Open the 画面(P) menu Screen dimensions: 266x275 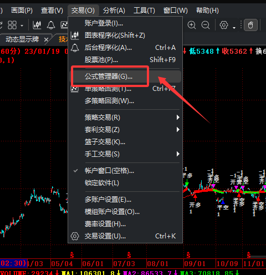22,11
